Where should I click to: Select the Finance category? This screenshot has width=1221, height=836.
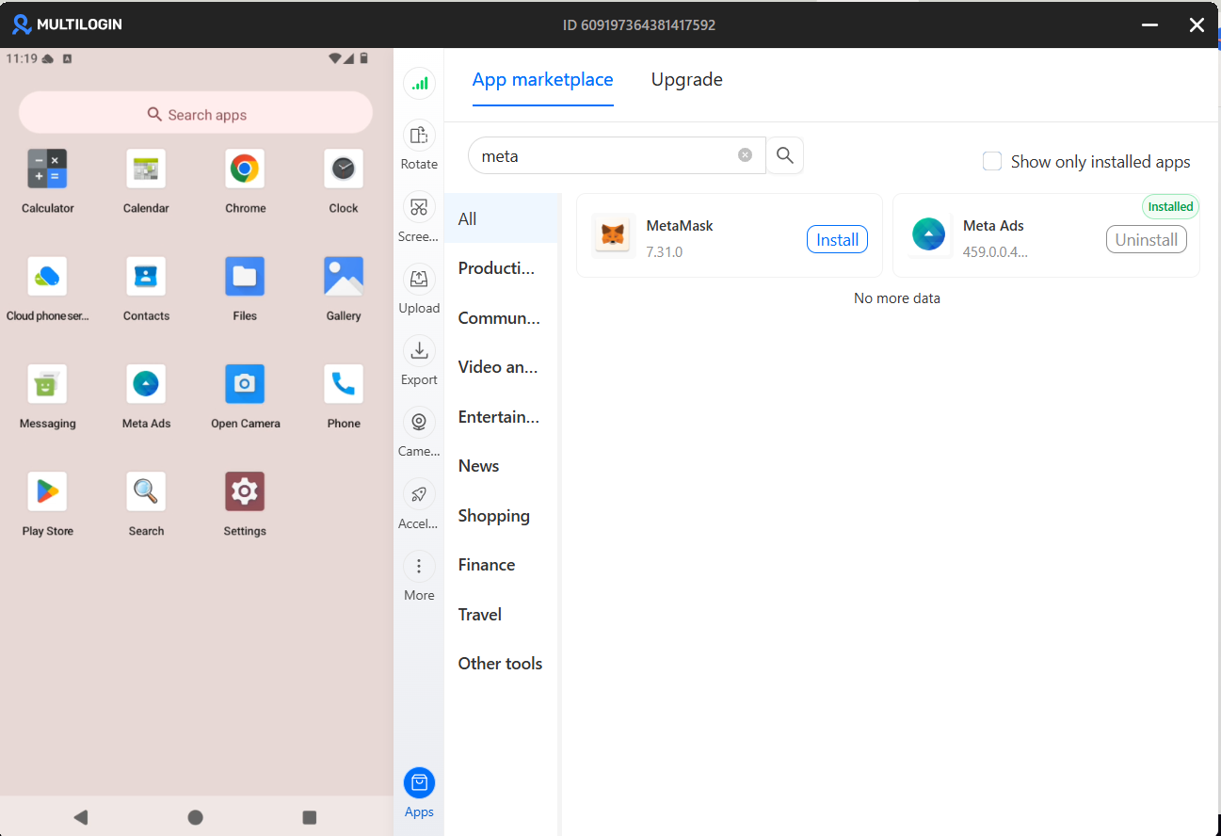[486, 565]
